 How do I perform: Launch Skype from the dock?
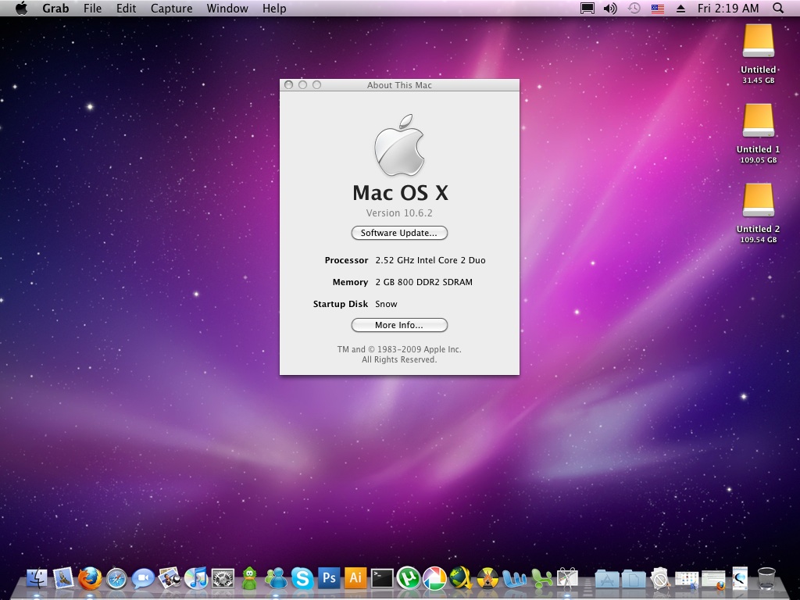click(302, 579)
